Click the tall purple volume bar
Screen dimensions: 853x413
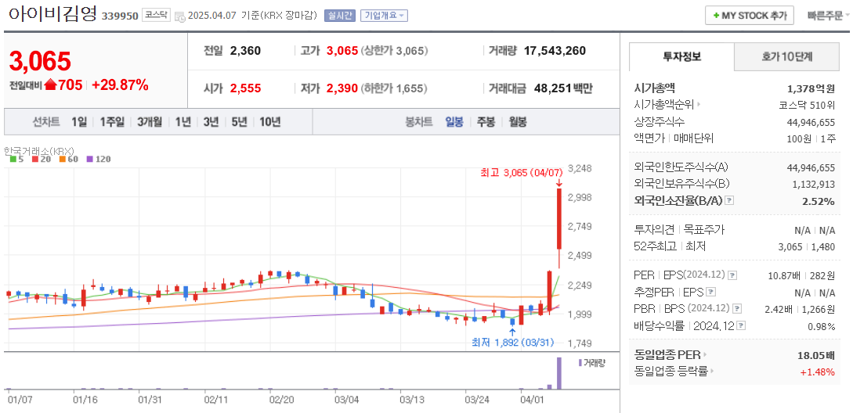click(558, 373)
